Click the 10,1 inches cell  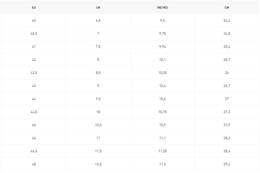[163, 60]
